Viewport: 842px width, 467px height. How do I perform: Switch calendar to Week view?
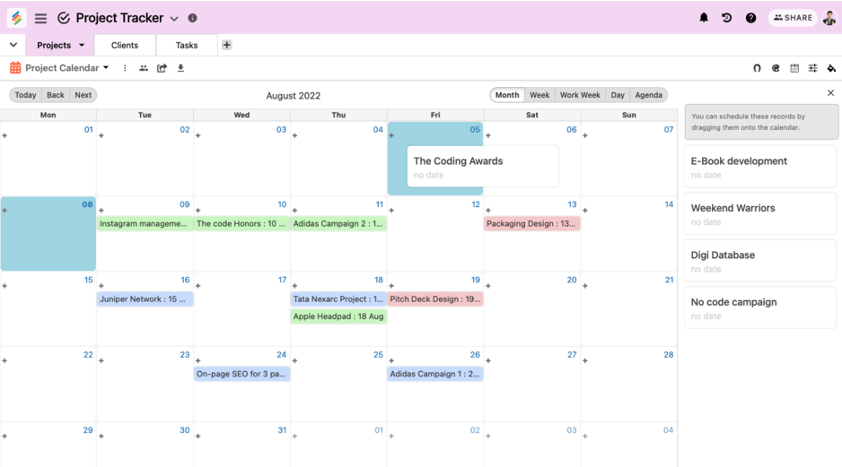[x=539, y=95]
